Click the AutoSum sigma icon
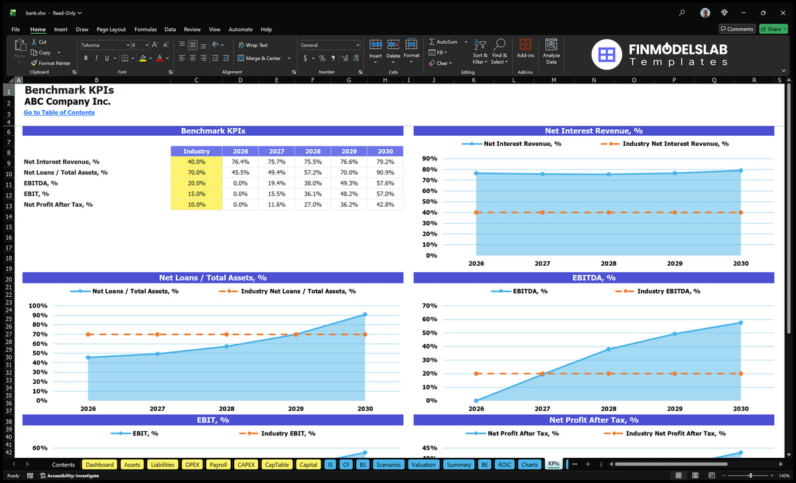Viewport: 796px width, 483px height. pos(432,42)
